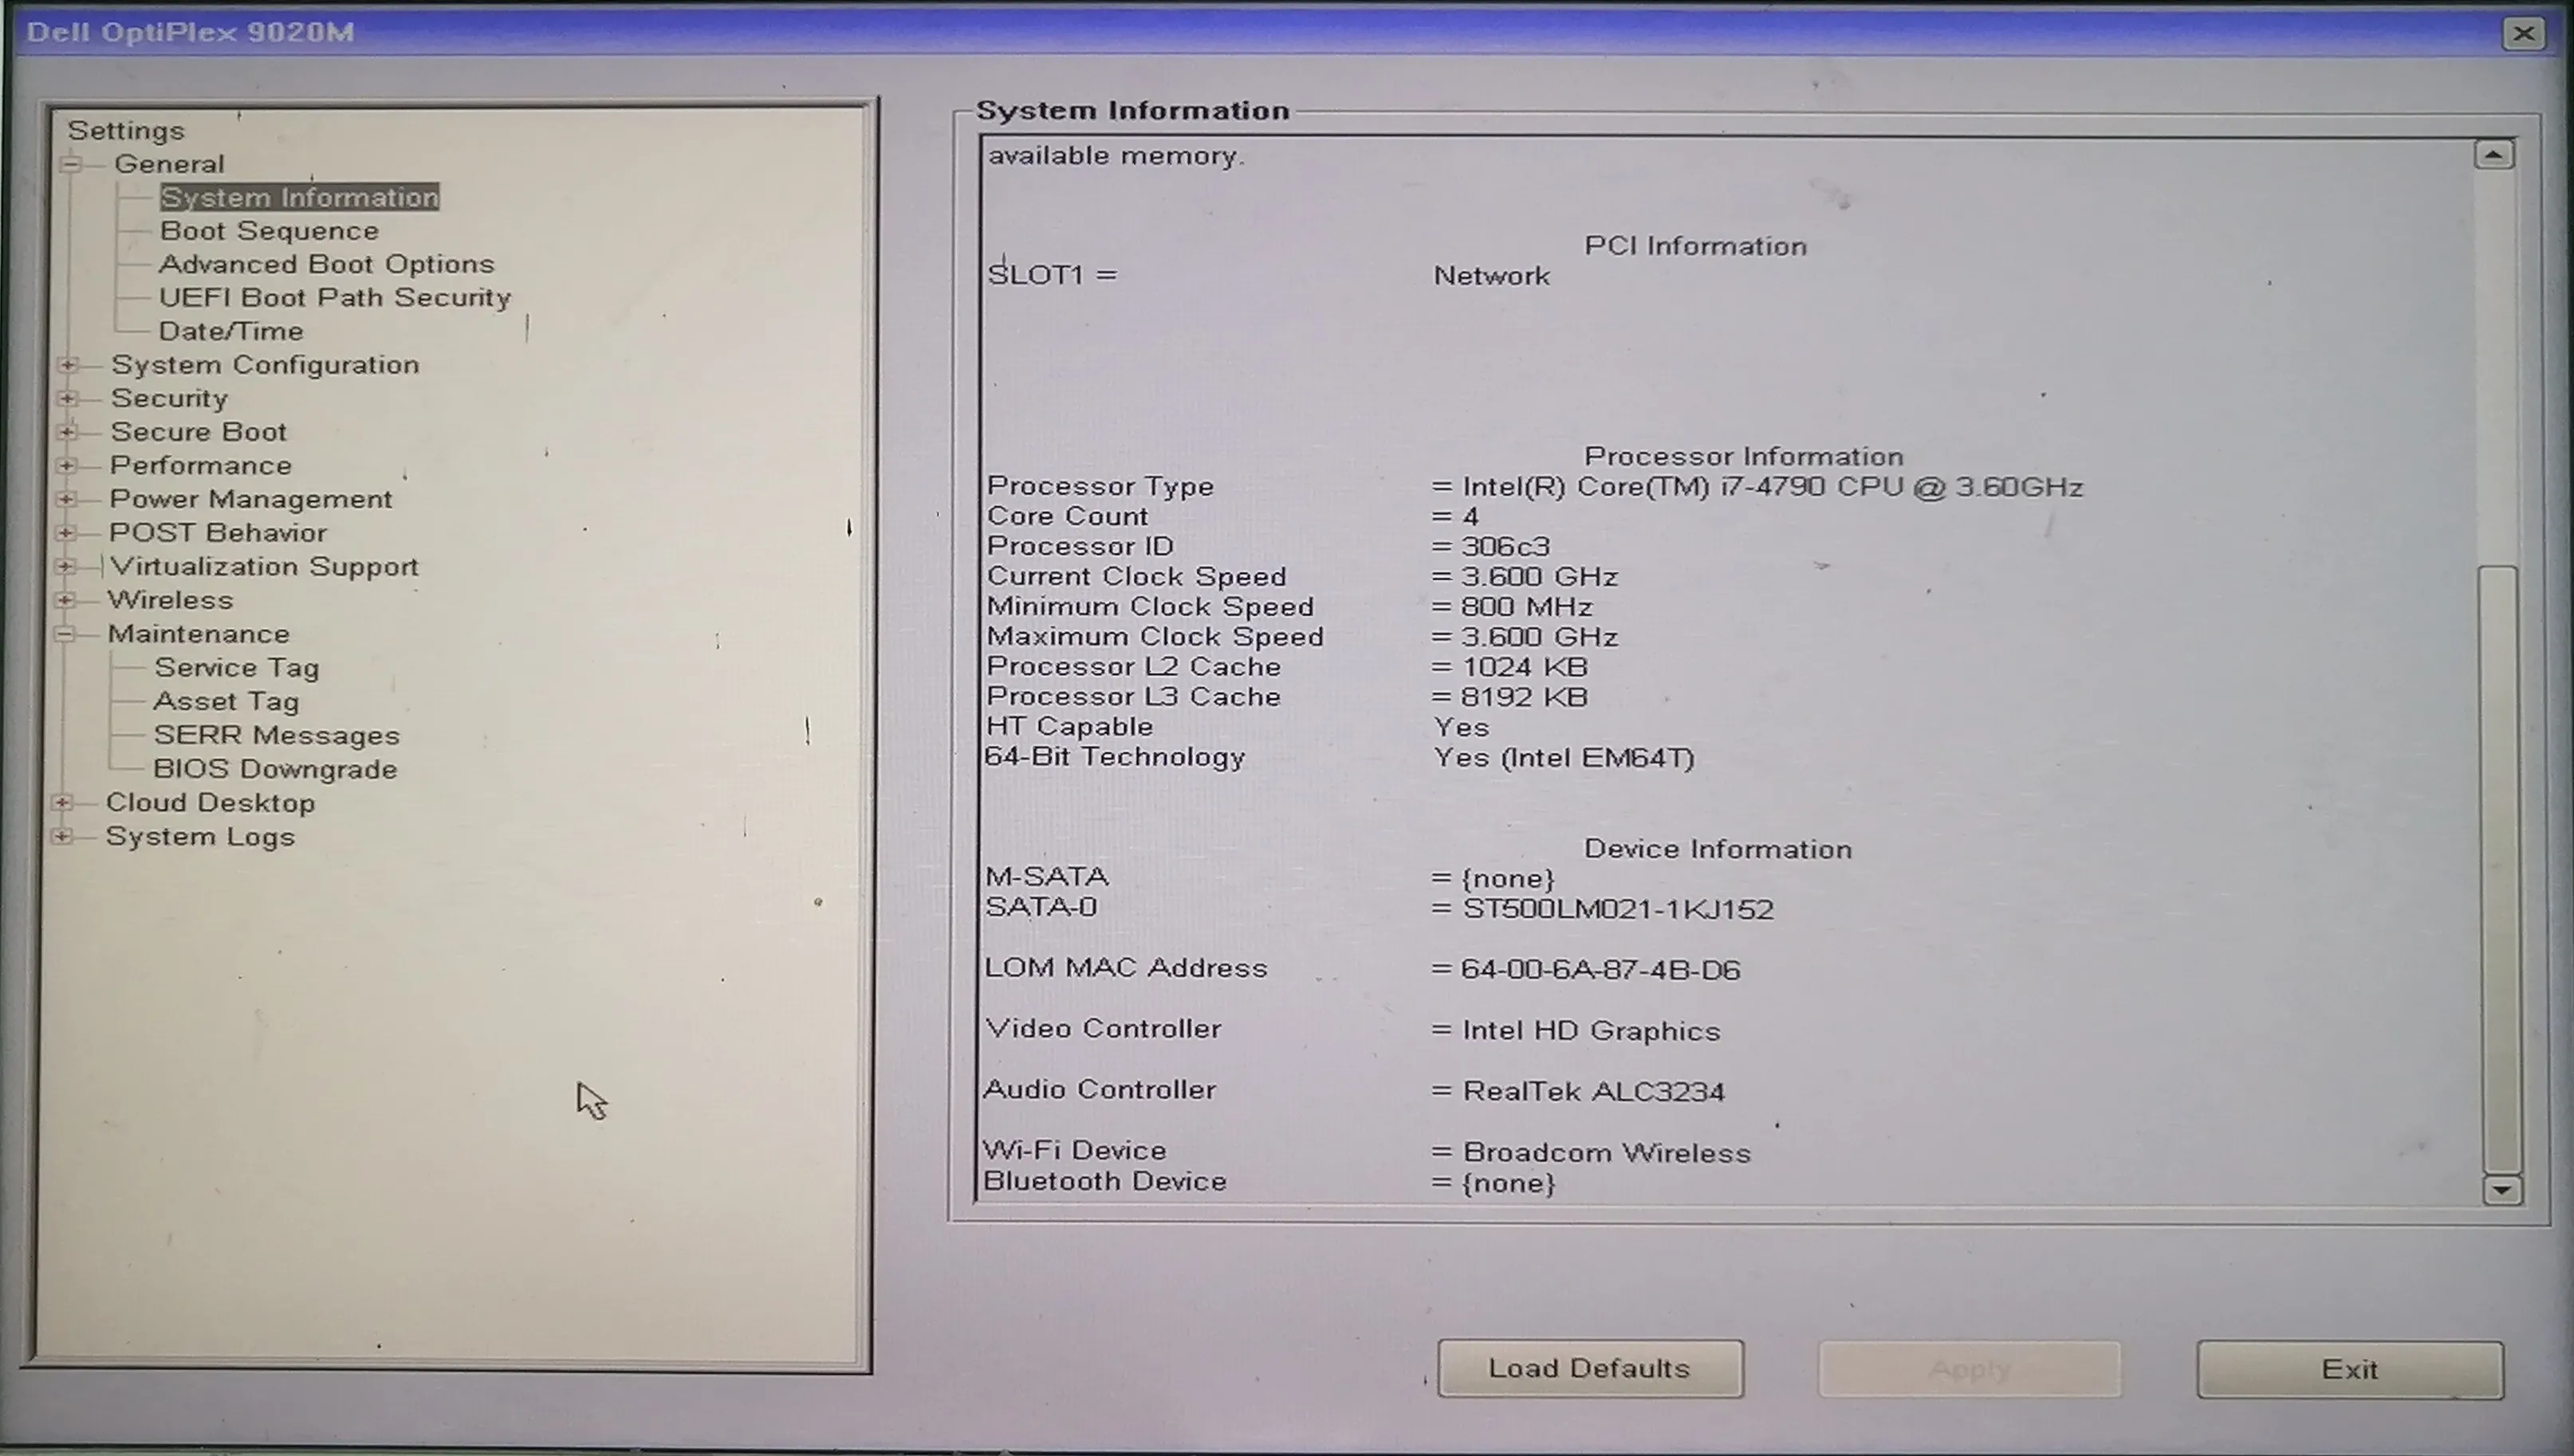This screenshot has height=1456, width=2574.
Task: Select the Cloud Desktop label
Action: 210,803
